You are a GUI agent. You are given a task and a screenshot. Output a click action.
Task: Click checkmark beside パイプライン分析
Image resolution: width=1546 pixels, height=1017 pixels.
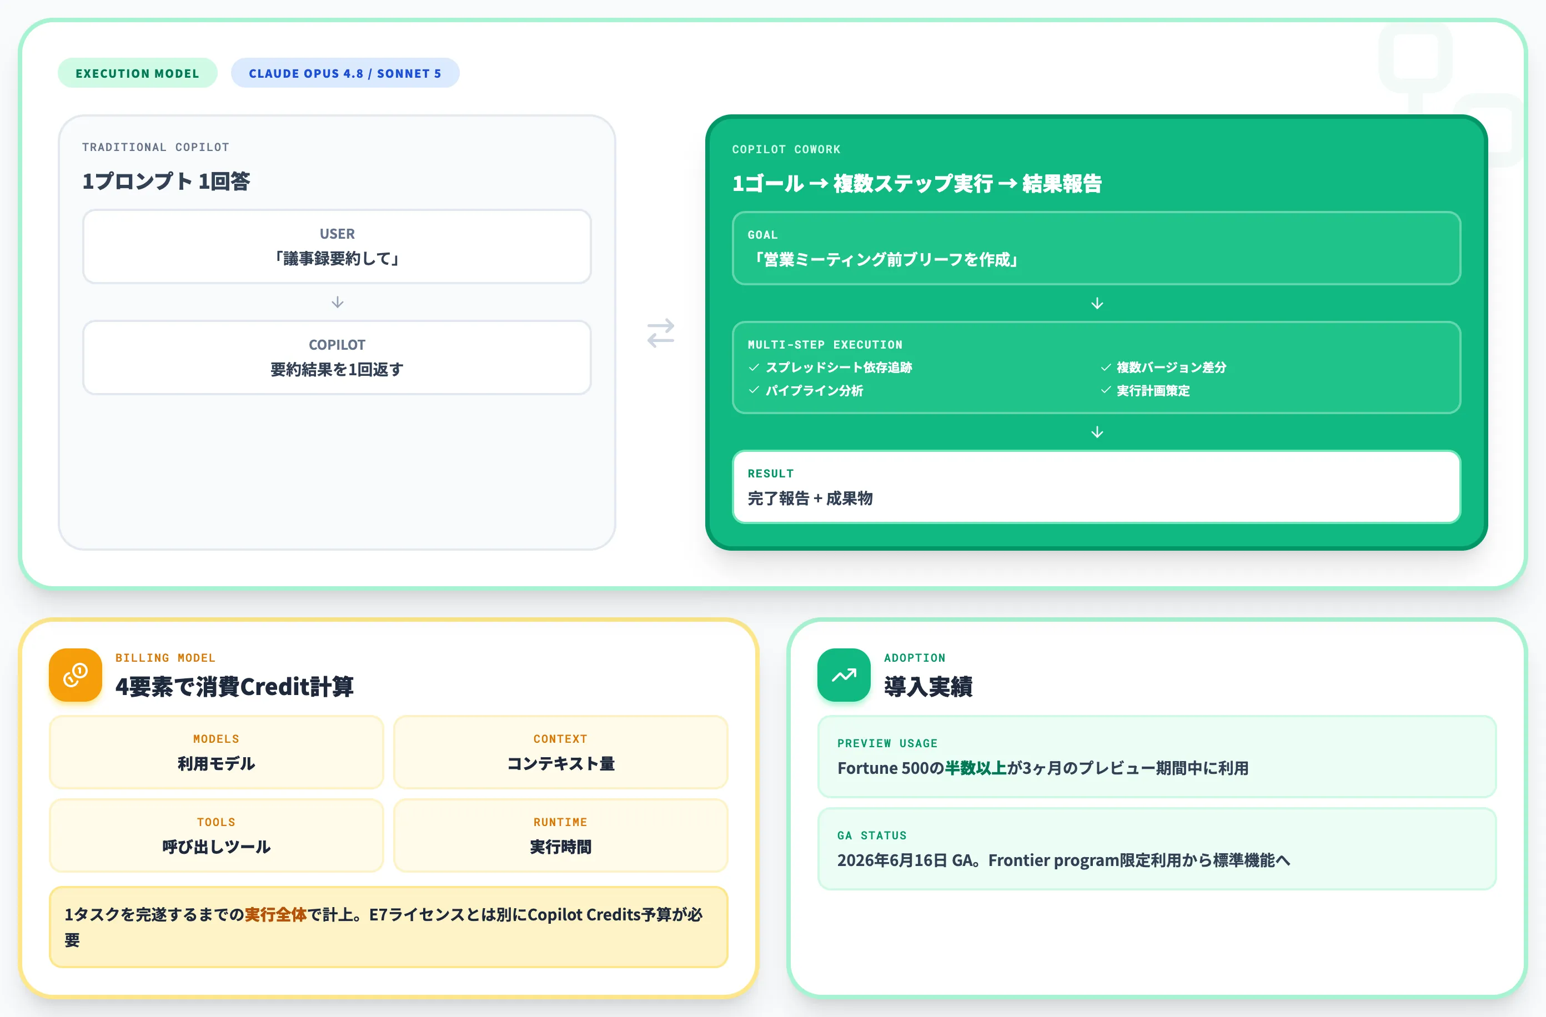coord(754,390)
